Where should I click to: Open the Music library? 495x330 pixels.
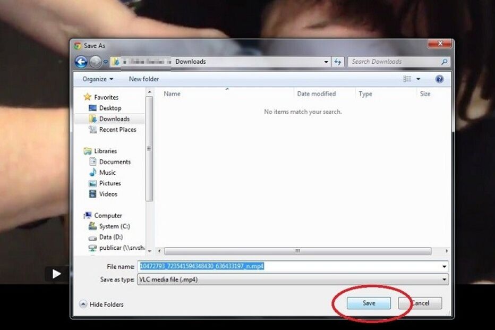tap(107, 173)
